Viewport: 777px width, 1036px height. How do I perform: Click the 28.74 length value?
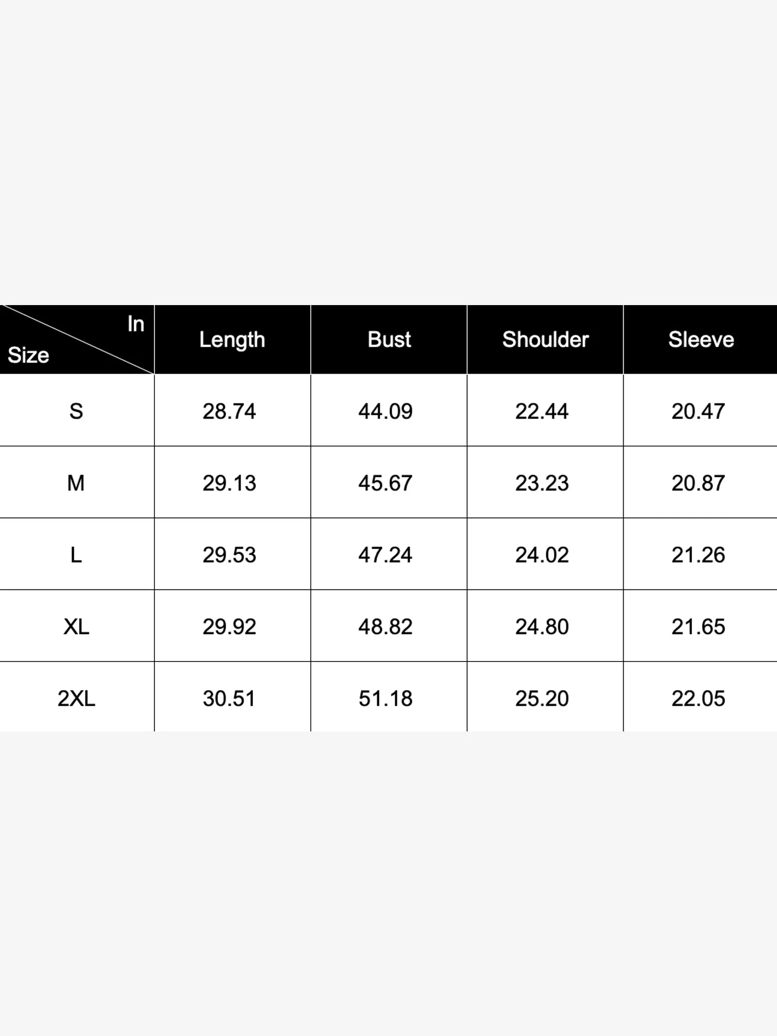pos(229,411)
